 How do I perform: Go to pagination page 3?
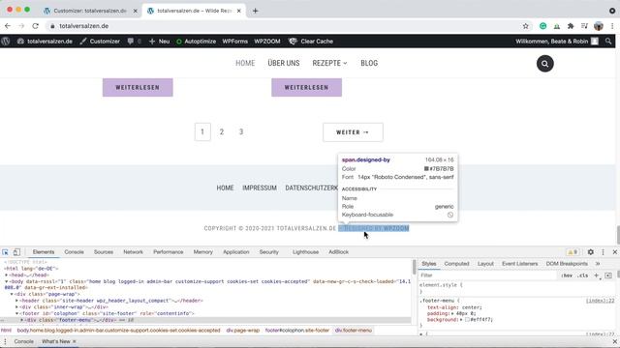pos(241,131)
